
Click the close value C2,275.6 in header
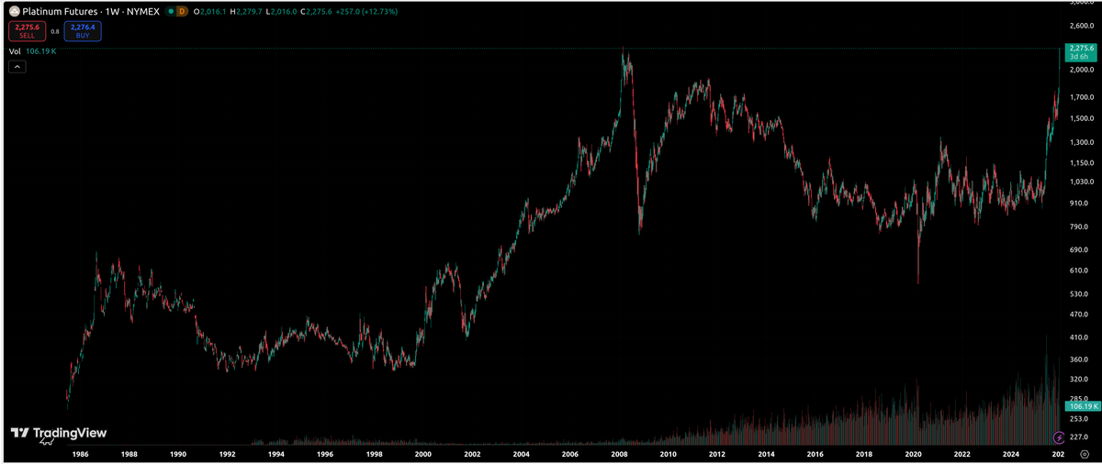[x=316, y=11]
